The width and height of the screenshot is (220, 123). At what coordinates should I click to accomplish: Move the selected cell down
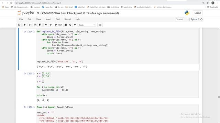pyautogui.click(x=51, y=25)
